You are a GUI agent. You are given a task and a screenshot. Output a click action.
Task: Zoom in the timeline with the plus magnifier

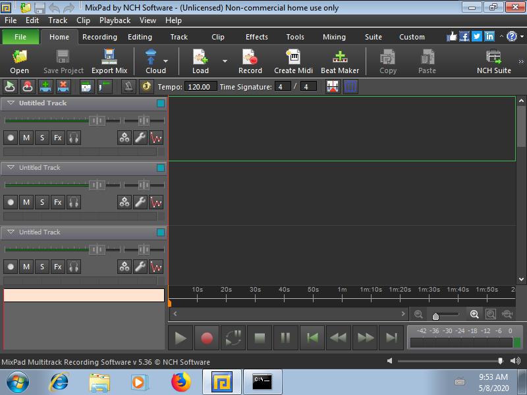(474, 314)
